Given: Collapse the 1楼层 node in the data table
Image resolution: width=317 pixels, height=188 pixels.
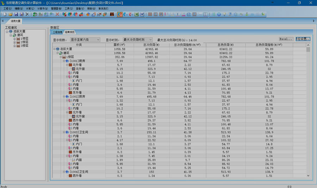Looking at the screenshot, I should point(60,57).
